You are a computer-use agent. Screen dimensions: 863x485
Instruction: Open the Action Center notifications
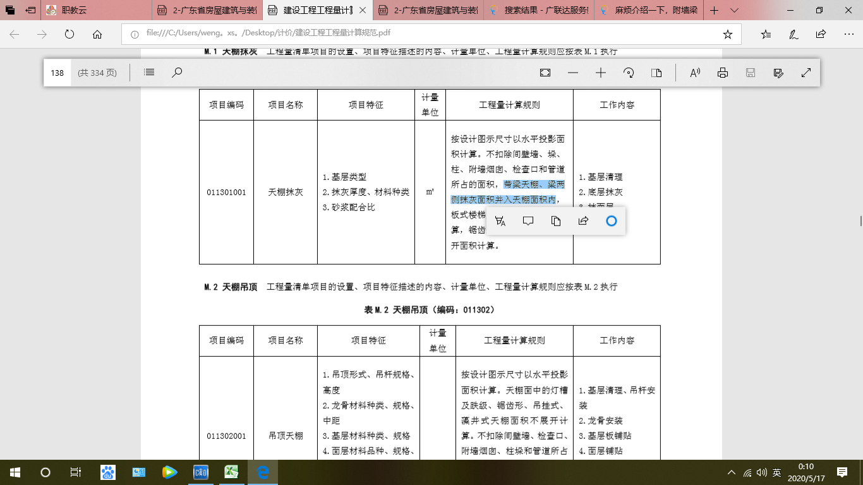842,472
